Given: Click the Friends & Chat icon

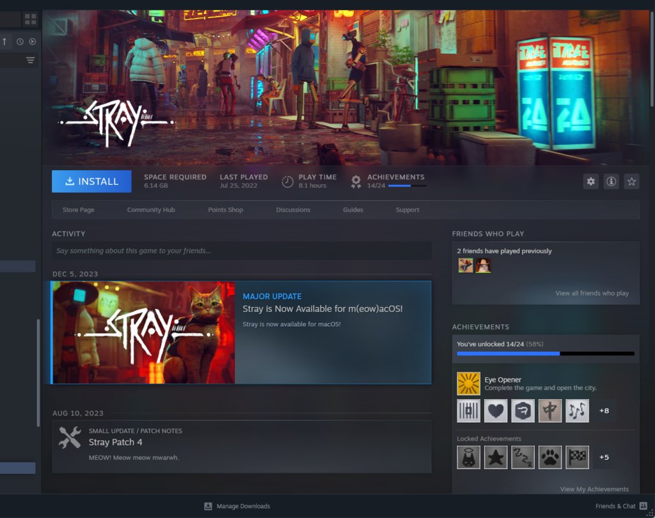Looking at the screenshot, I should click(x=643, y=506).
